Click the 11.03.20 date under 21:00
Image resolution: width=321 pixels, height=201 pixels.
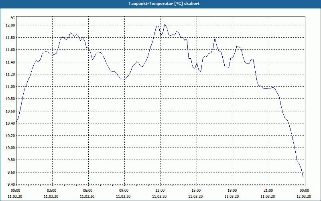(x=268, y=196)
